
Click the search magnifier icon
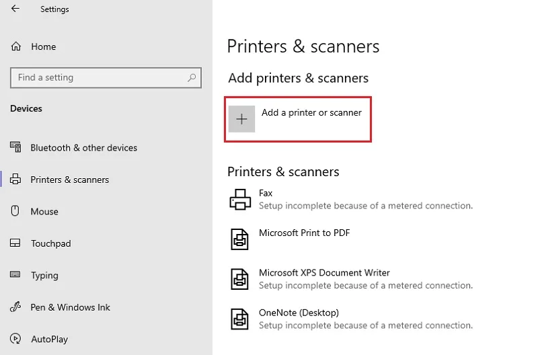pos(192,78)
